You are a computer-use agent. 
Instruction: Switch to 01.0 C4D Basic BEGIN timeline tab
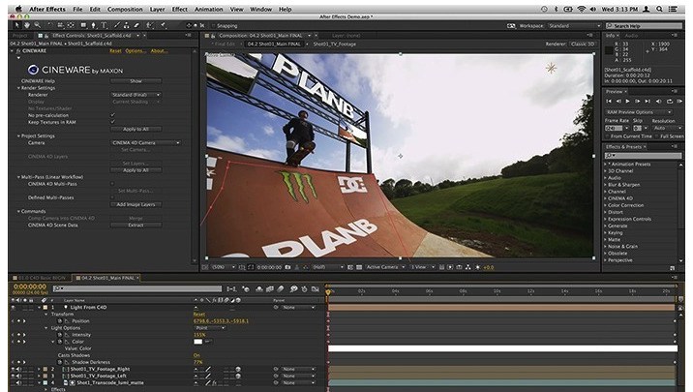(x=40, y=278)
